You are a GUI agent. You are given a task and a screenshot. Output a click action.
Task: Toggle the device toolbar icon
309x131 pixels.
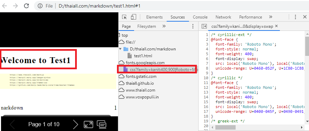click(x=134, y=17)
